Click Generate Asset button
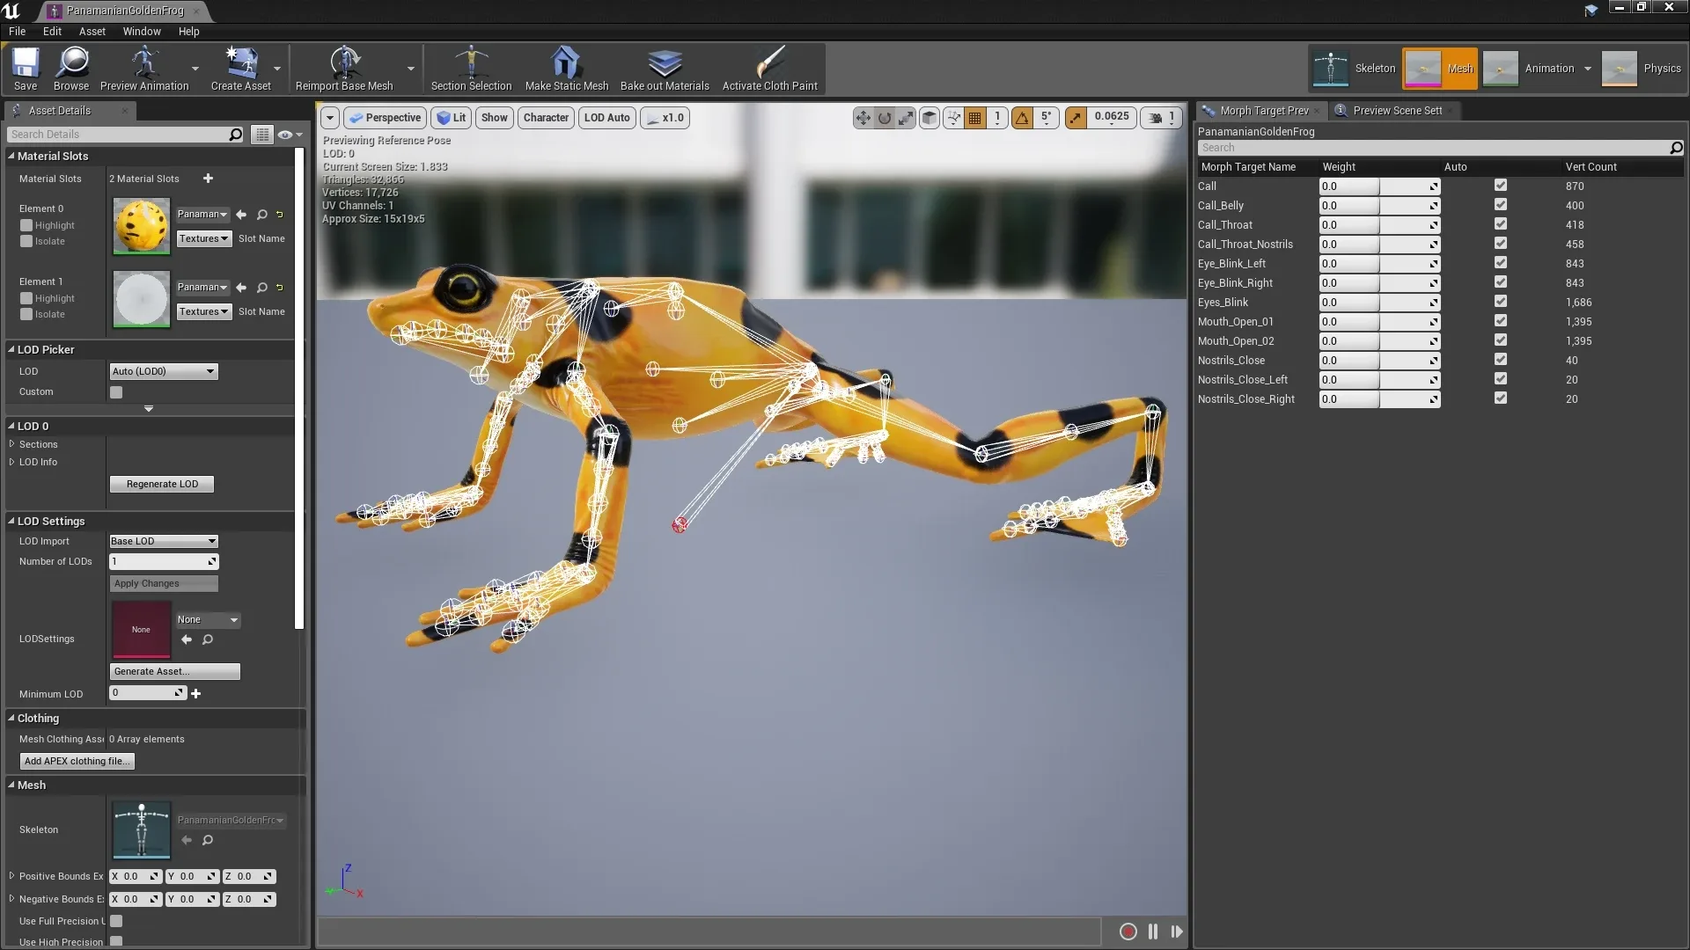The width and height of the screenshot is (1690, 950). 174,672
